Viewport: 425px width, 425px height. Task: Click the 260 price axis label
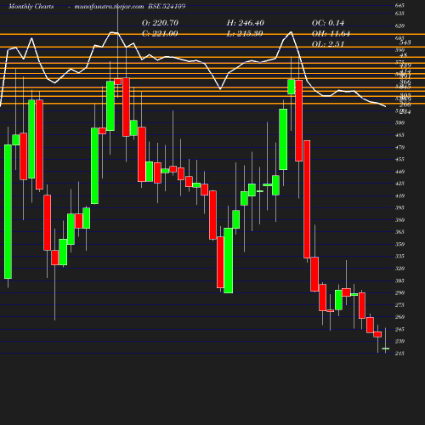tap(399, 317)
